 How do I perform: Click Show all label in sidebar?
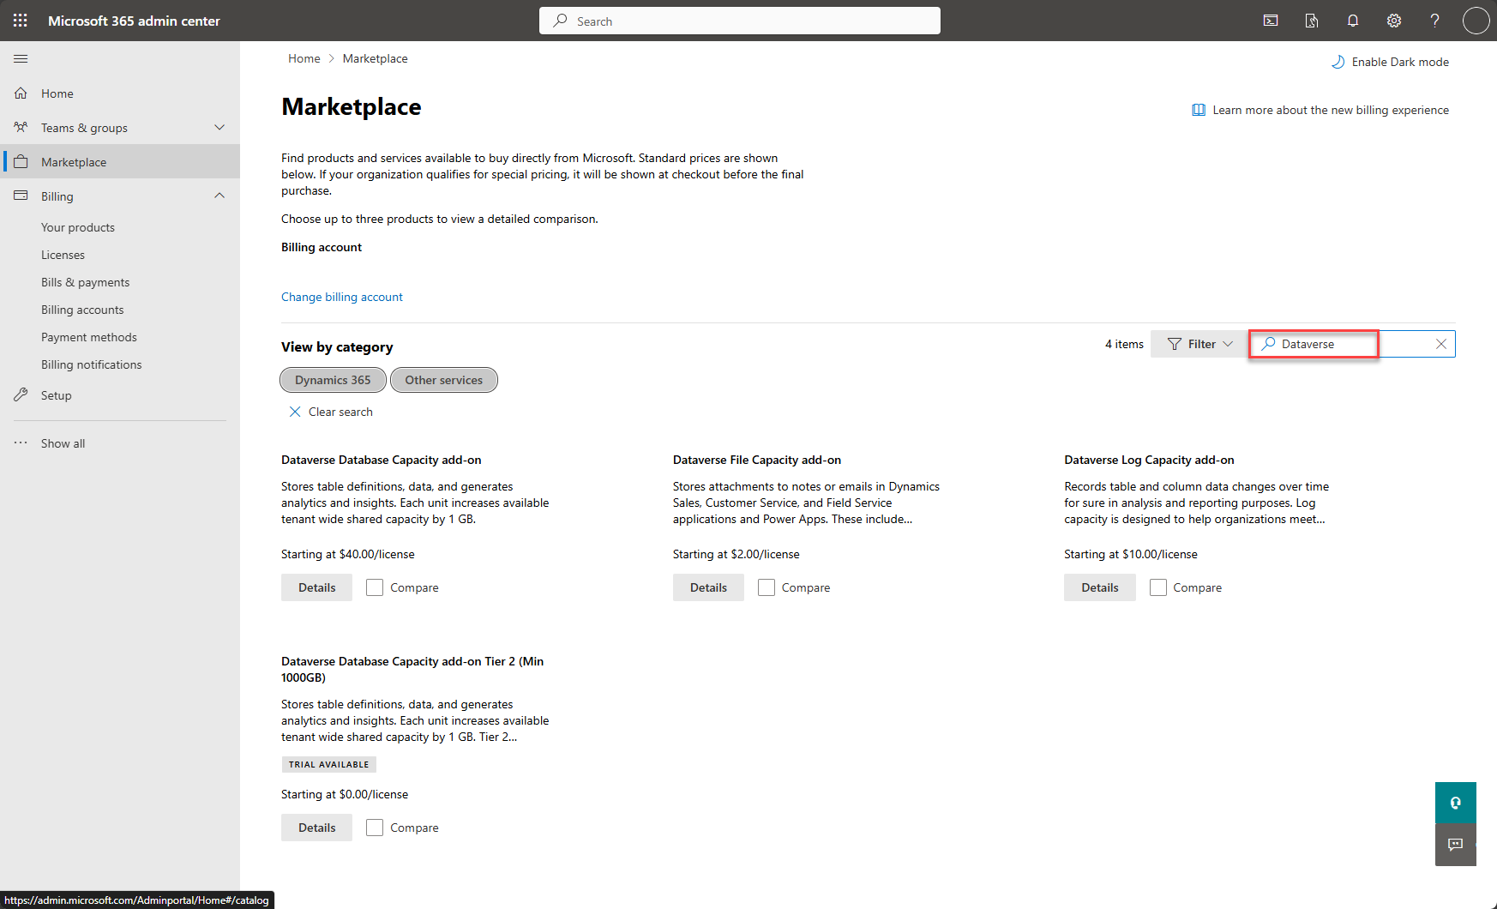click(x=63, y=443)
